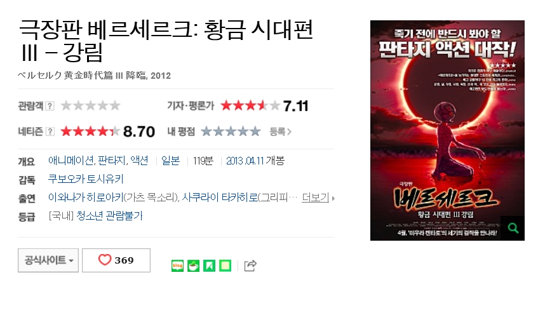Click the Naver blog share icon
The width and height of the screenshot is (538, 315).
point(177,265)
